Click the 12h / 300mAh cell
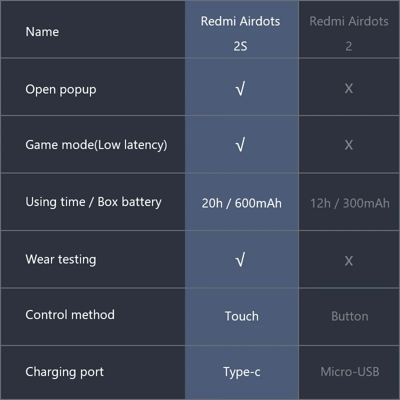Screen dimensions: 400x400 (349, 203)
